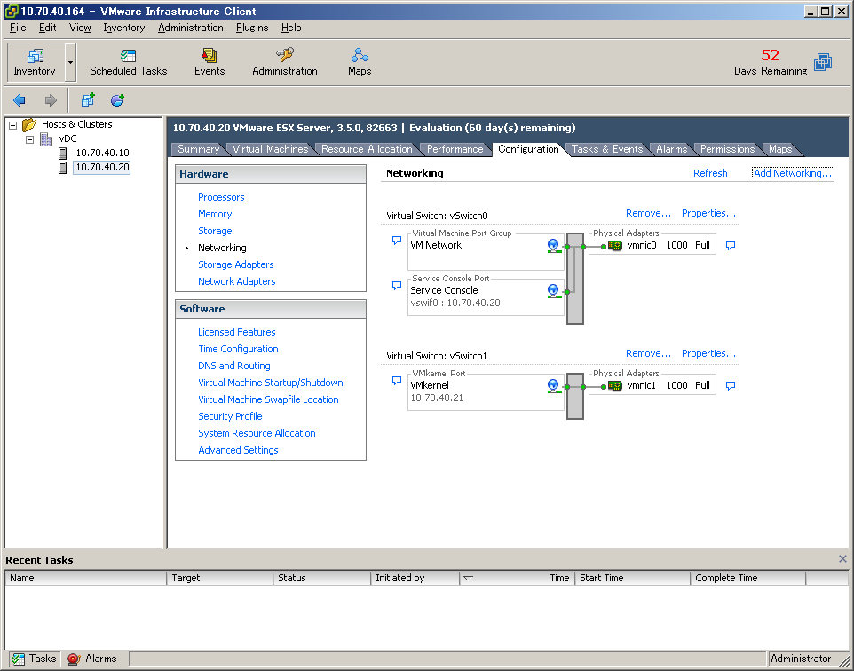Click Remove for vSwitch1
Screen dimensions: 854x671
(x=648, y=353)
